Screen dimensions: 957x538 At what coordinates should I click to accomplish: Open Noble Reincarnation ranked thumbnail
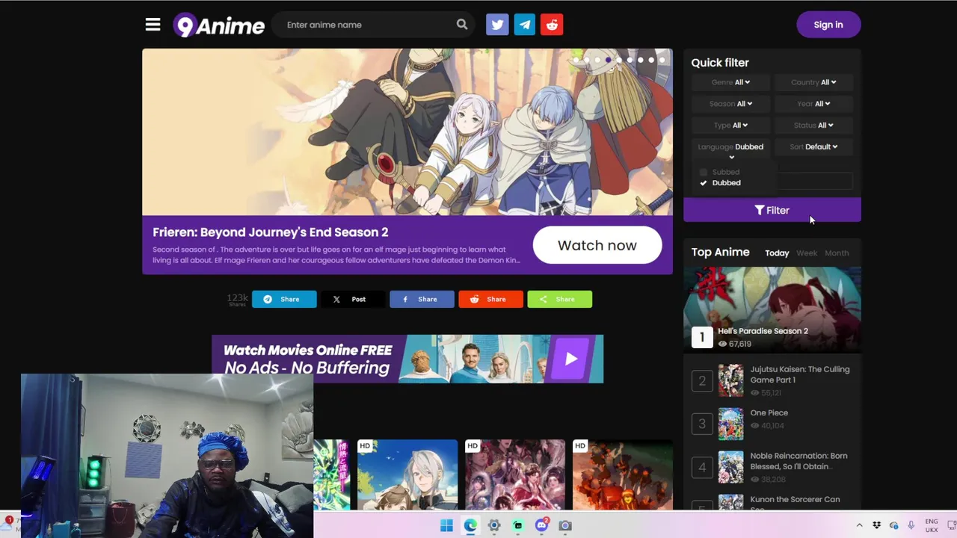coord(731,467)
